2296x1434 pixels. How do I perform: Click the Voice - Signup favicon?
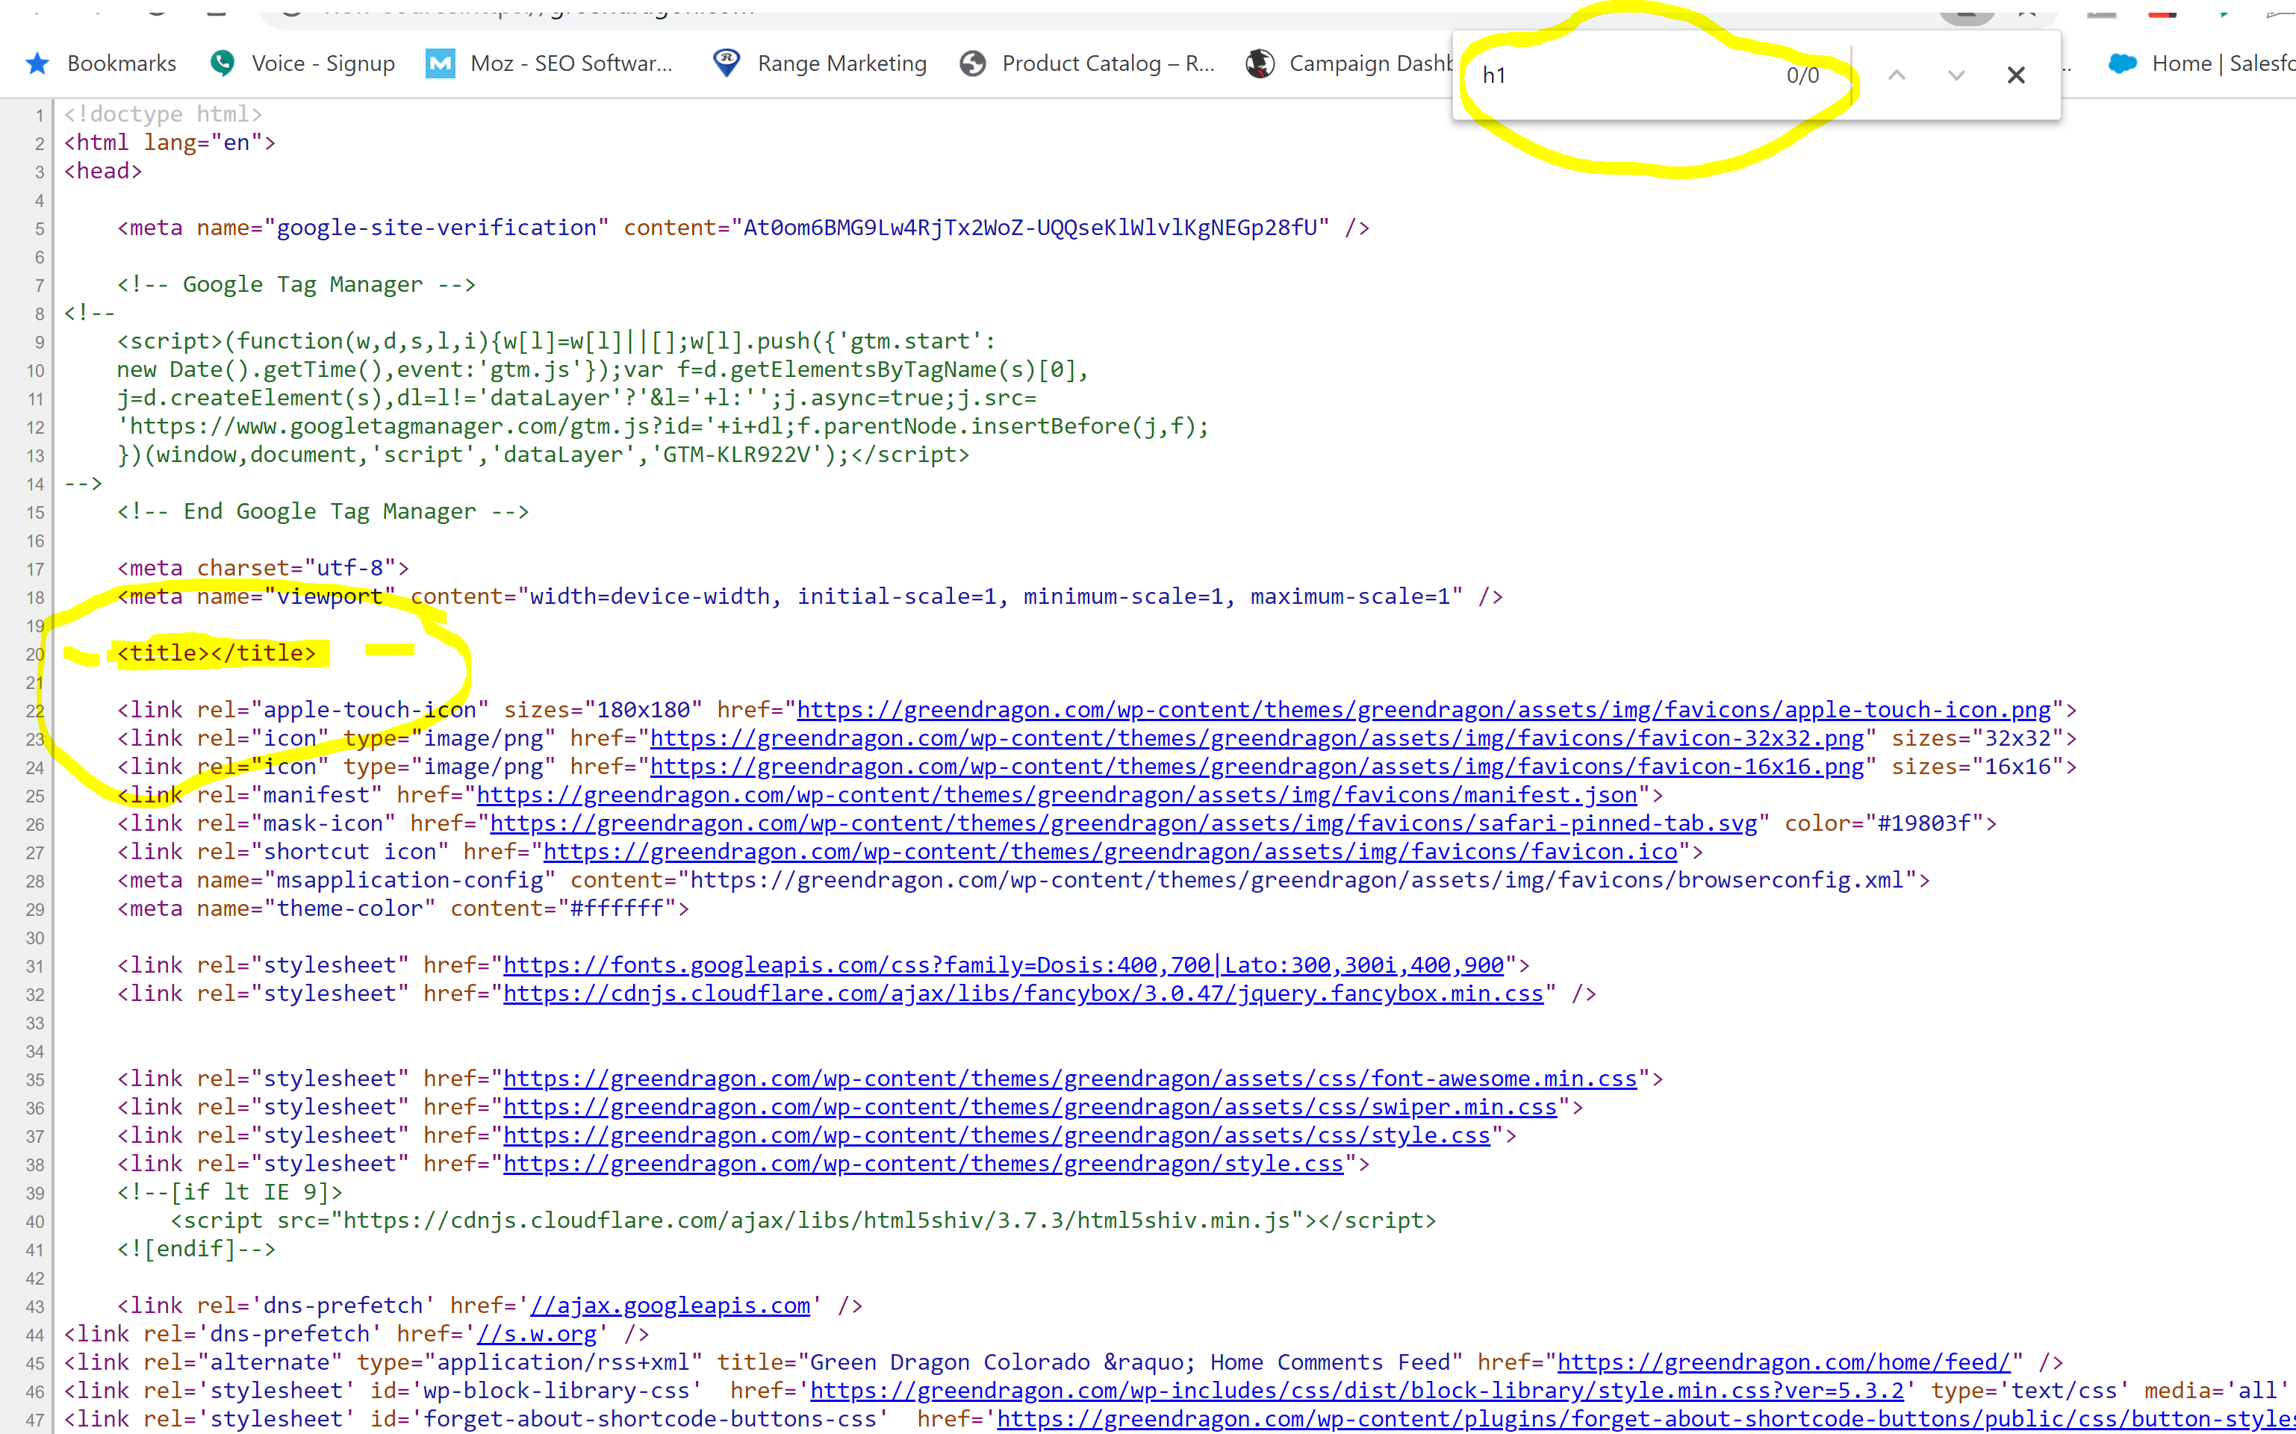pyautogui.click(x=223, y=63)
